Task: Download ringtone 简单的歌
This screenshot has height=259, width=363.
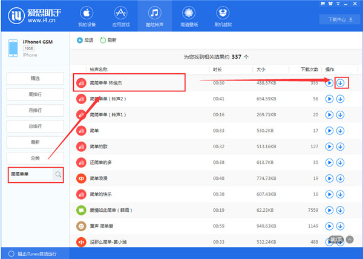Action: (x=340, y=146)
